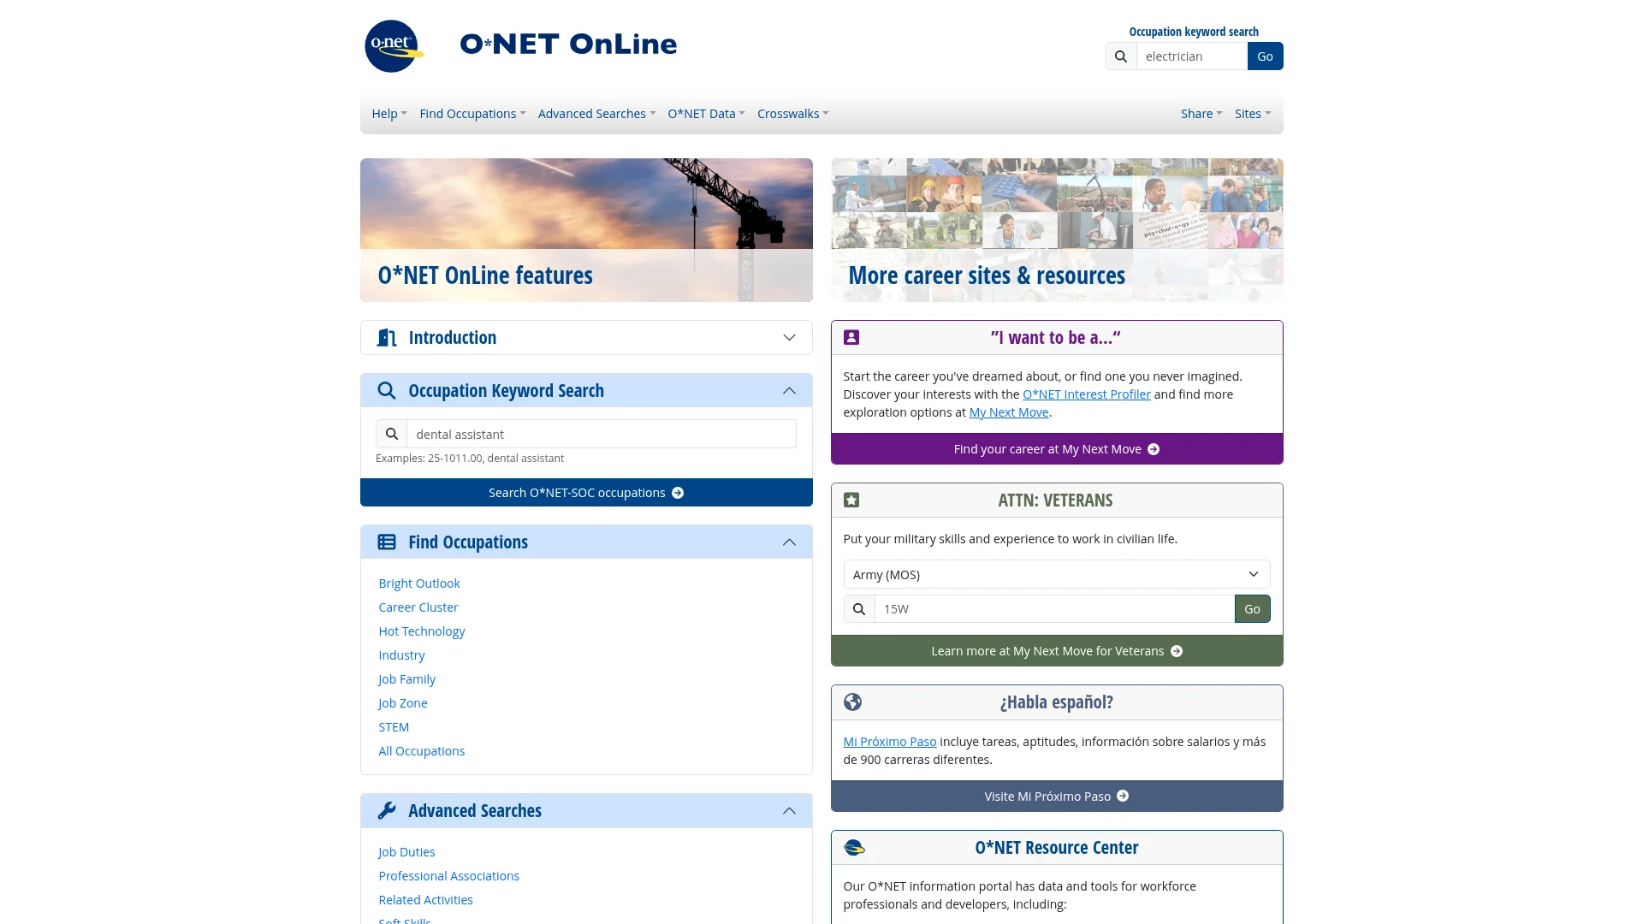The image size is (1643, 924).
Task: Click the magnifier icon in Occupation Keyword Search header
Action: point(387,391)
